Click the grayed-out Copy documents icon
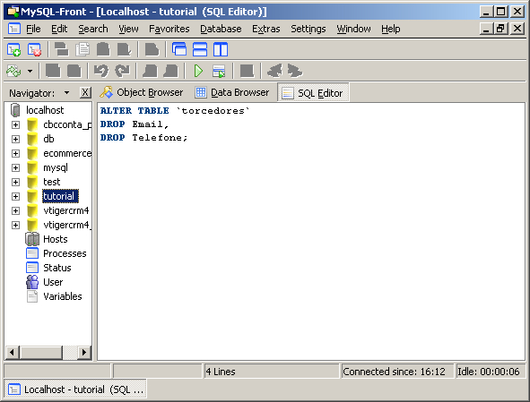 tap(83, 49)
